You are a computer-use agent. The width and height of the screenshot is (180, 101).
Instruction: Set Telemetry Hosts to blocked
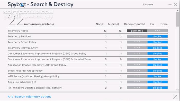point(157,31)
